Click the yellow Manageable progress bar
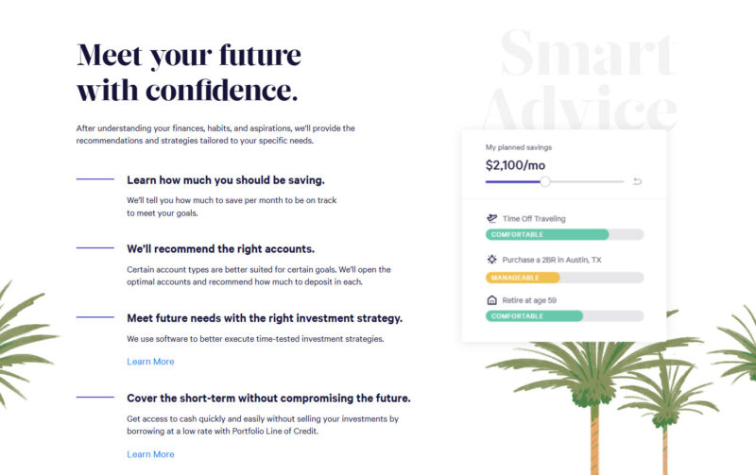The width and height of the screenshot is (756, 475). click(564, 278)
